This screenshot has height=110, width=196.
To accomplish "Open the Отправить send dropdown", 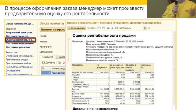I will coord(126,28).
